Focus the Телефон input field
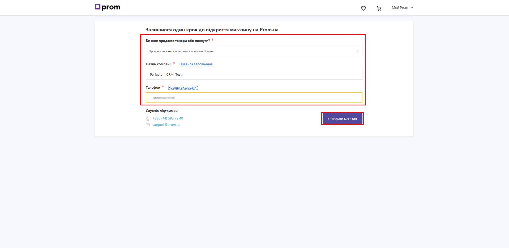The image size is (509, 248). click(x=254, y=98)
